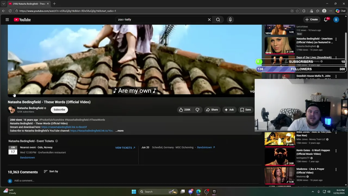Open browser extensions puzzle icon
This screenshot has height=196, width=348.
(x=304, y=11)
